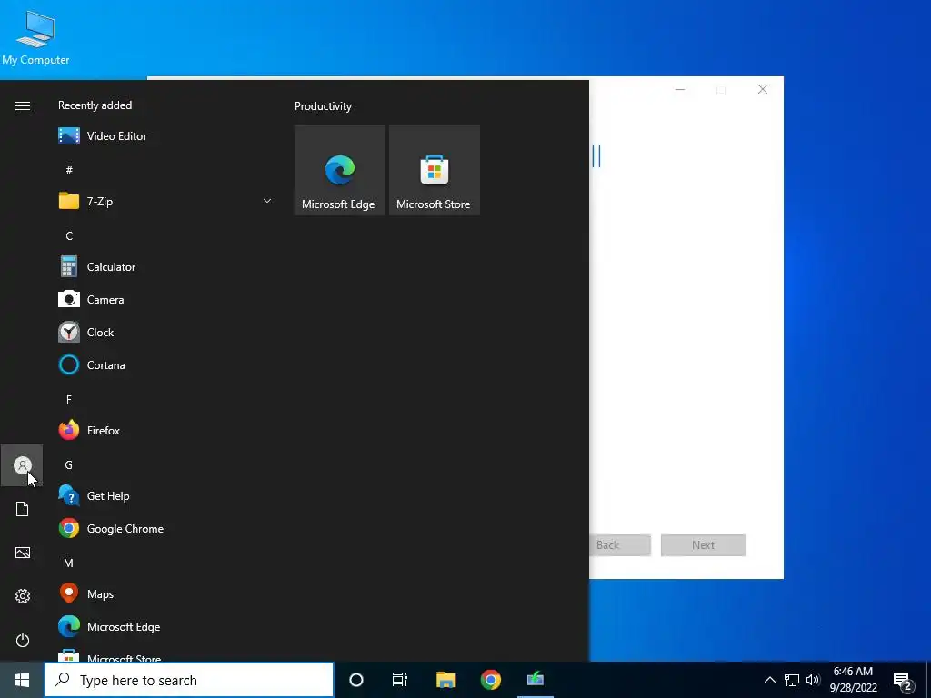Open Task View on the taskbar
Viewport: 931px width, 698px height.
point(400,680)
